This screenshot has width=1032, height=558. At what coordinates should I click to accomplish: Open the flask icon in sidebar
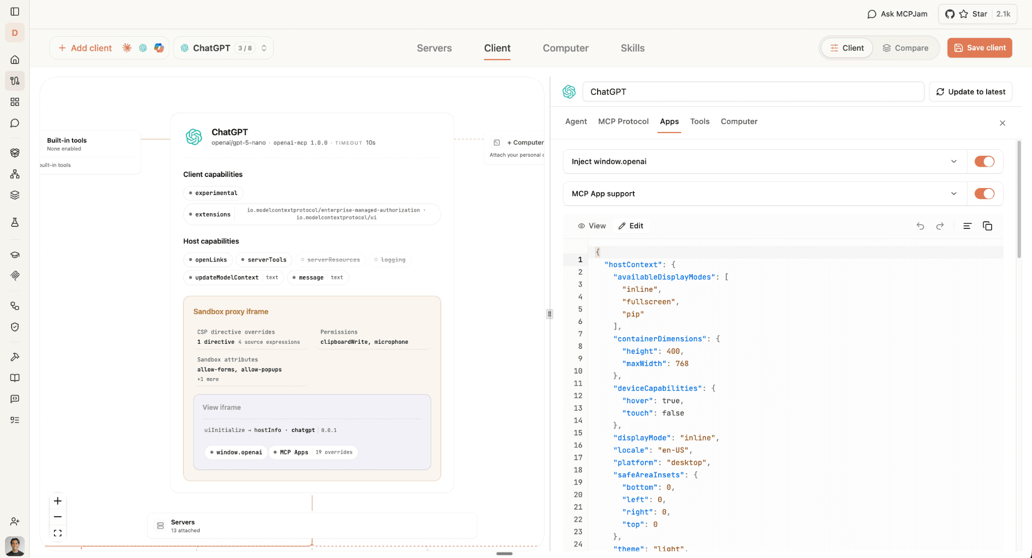(15, 222)
